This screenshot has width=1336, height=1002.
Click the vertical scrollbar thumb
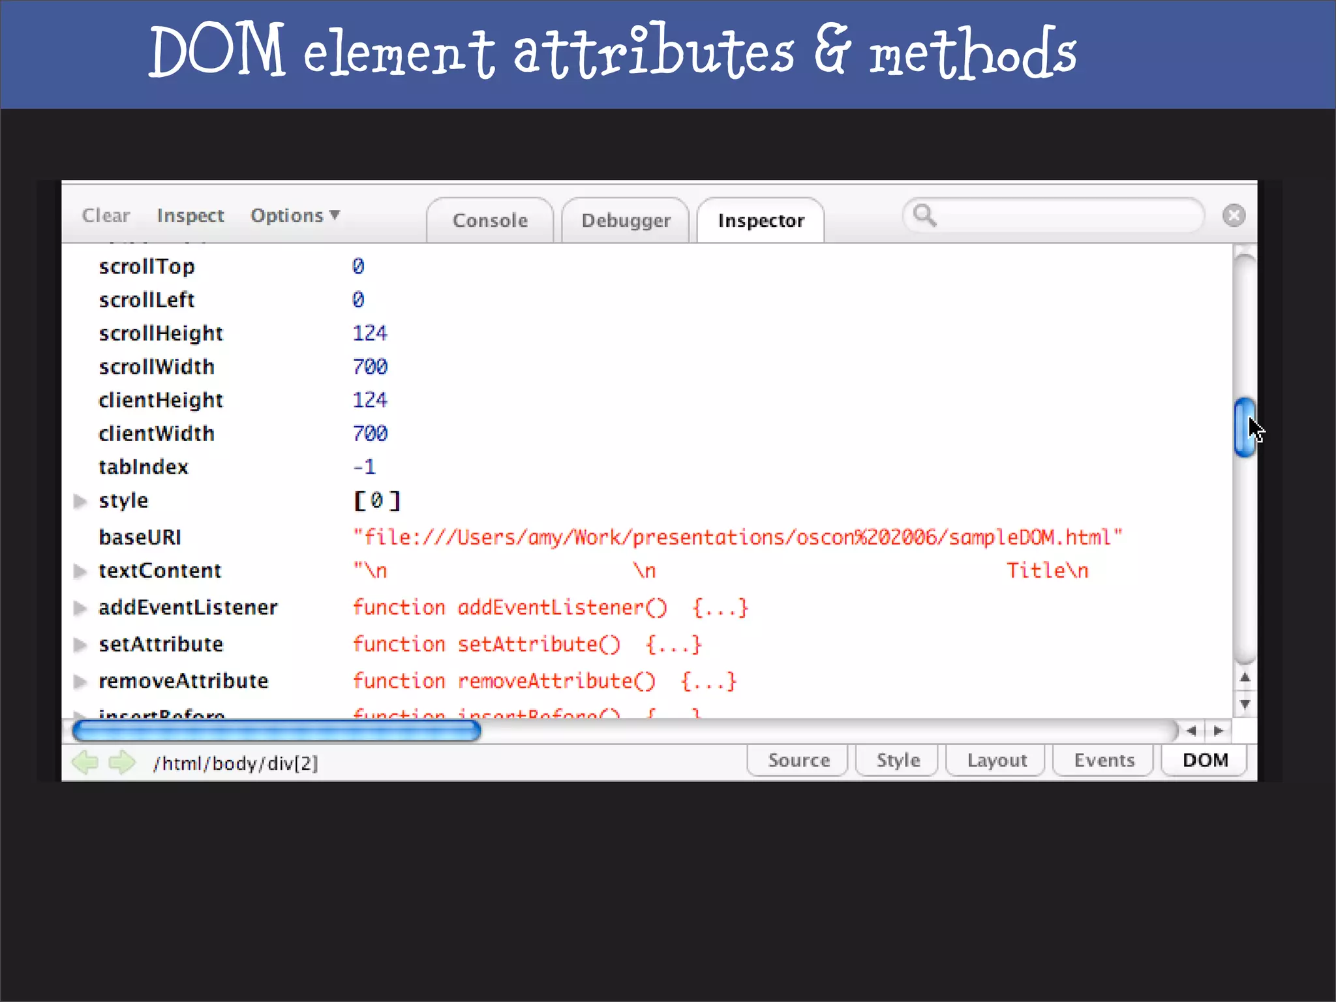click(1245, 427)
